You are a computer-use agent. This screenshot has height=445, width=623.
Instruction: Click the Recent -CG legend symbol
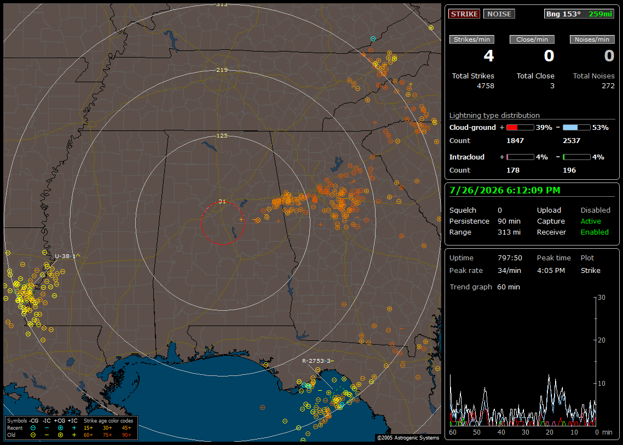[33, 428]
